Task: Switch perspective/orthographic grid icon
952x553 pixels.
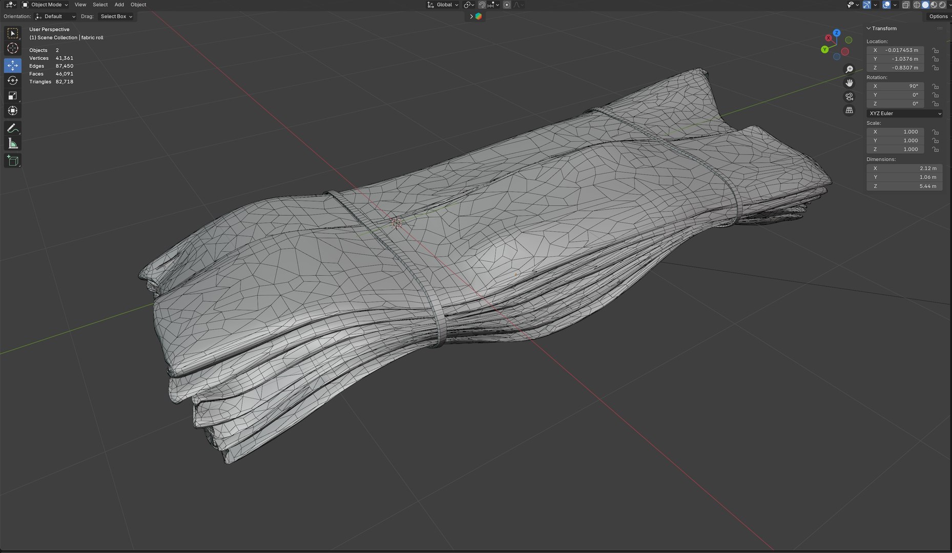Action: tap(849, 111)
